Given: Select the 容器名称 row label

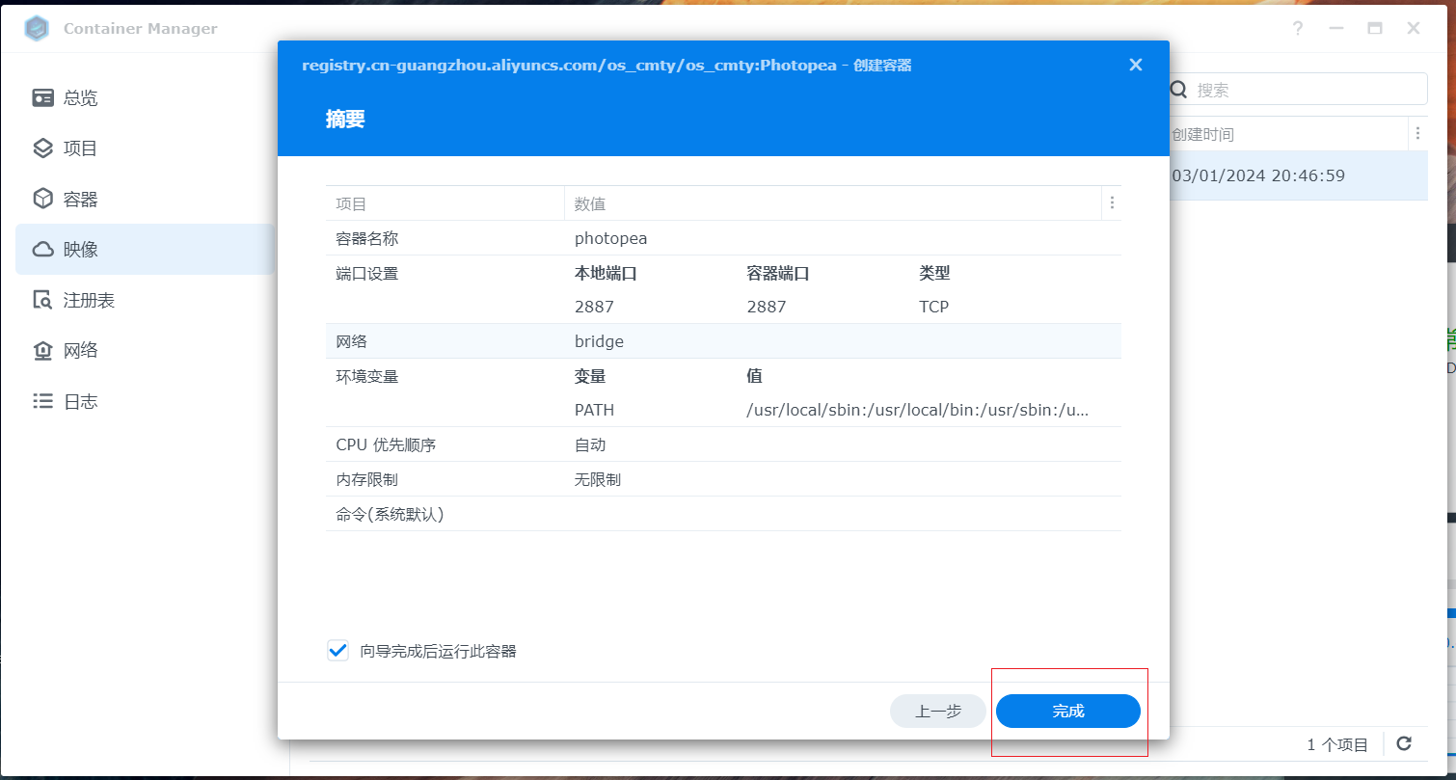Looking at the screenshot, I should [x=367, y=238].
